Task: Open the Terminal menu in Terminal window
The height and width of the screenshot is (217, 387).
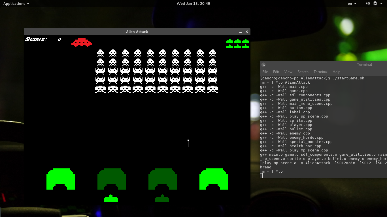Action: (x=320, y=72)
